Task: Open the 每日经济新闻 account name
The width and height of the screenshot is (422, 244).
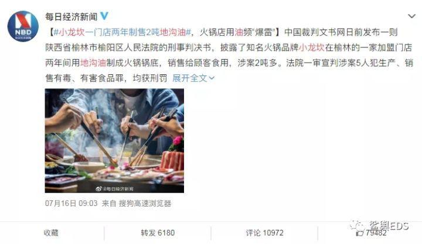Action: [71, 16]
